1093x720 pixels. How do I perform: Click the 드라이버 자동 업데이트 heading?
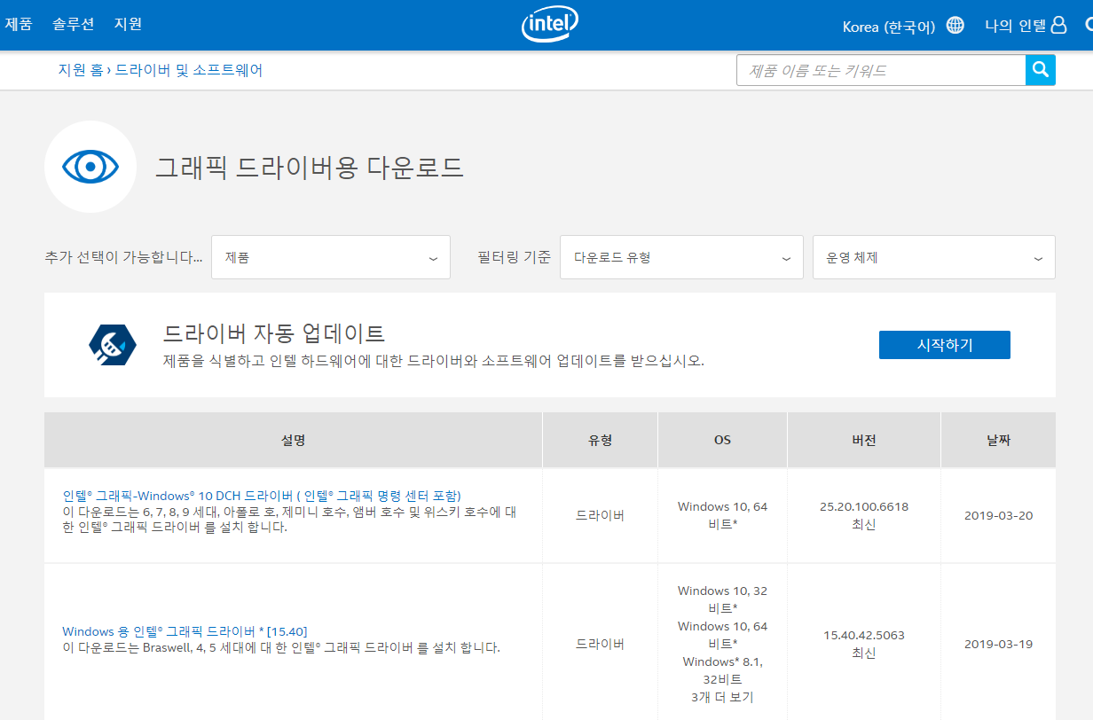274,333
